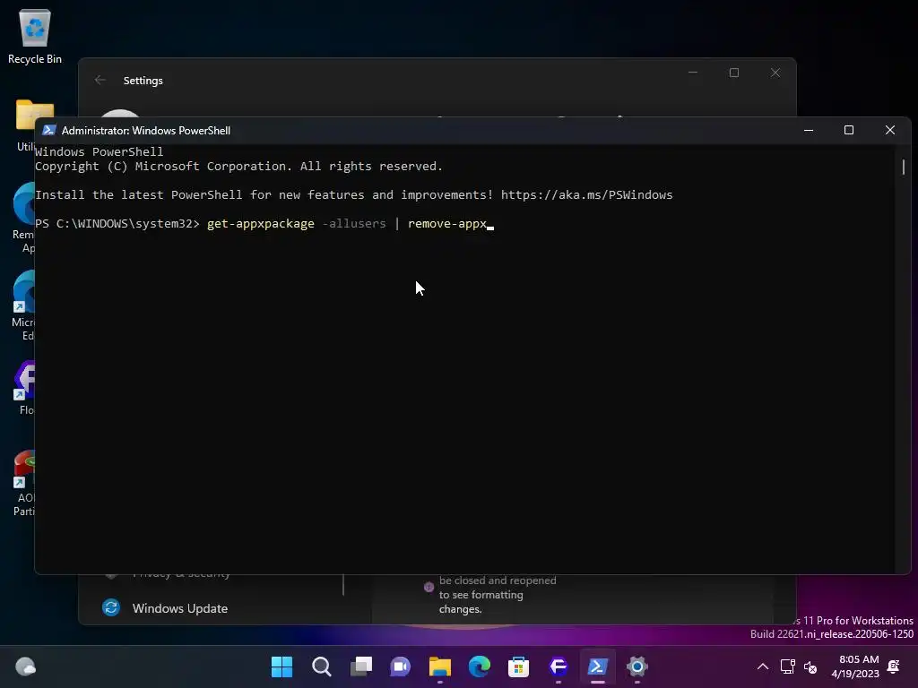Minimize the Settings window
Image resolution: width=918 pixels, height=688 pixels.
[x=693, y=73]
